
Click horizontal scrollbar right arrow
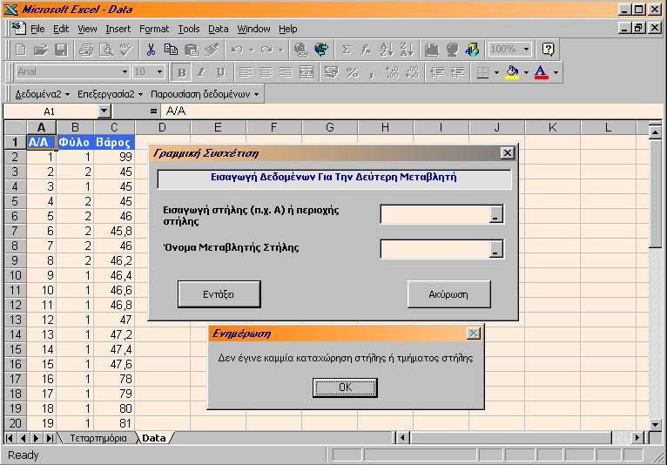637,438
